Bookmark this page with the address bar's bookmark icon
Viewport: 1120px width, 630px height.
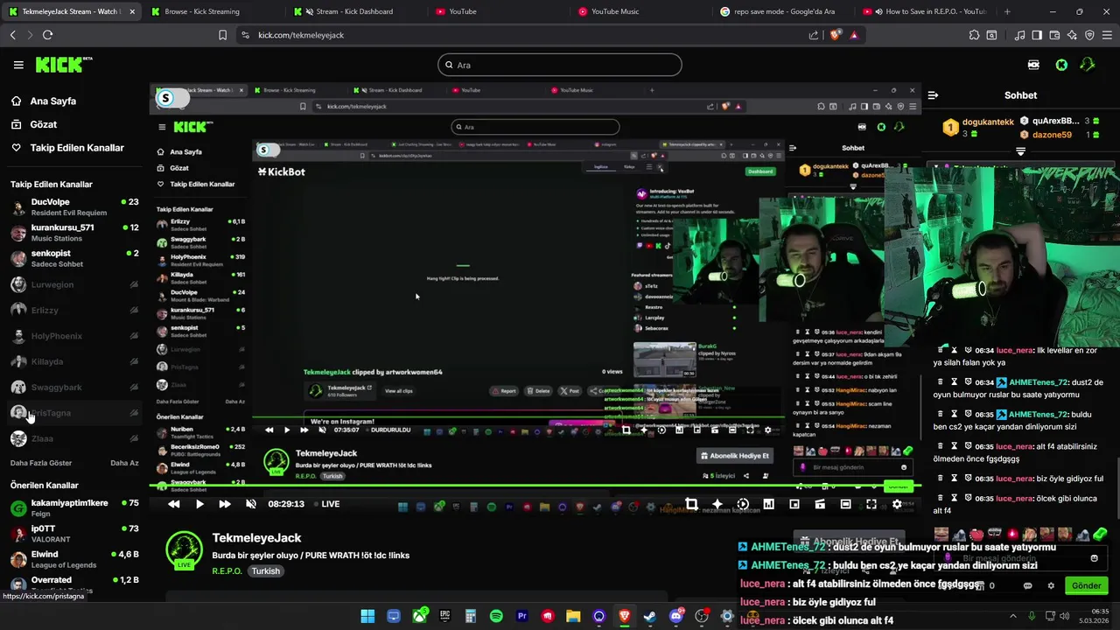click(x=222, y=35)
